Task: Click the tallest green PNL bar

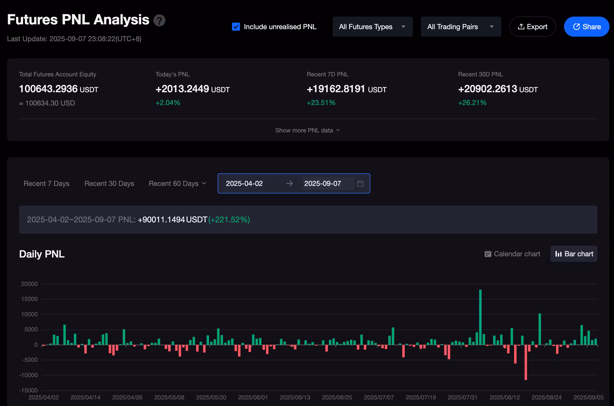Action: 480,317
